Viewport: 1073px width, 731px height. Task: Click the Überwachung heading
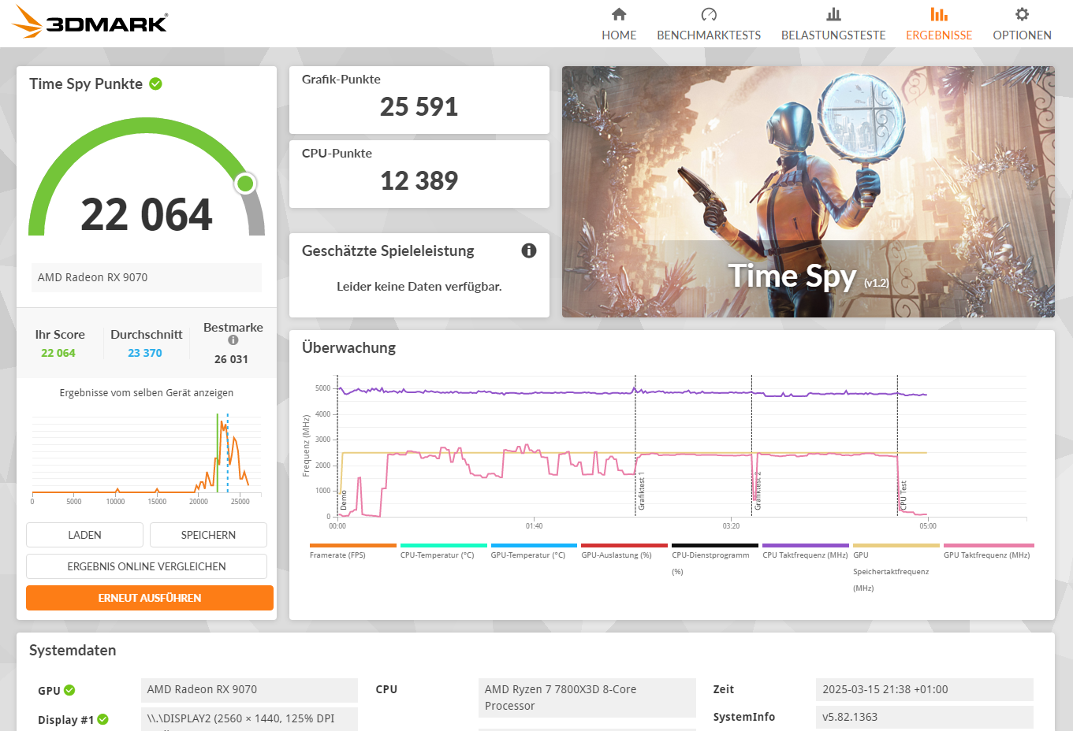348,347
